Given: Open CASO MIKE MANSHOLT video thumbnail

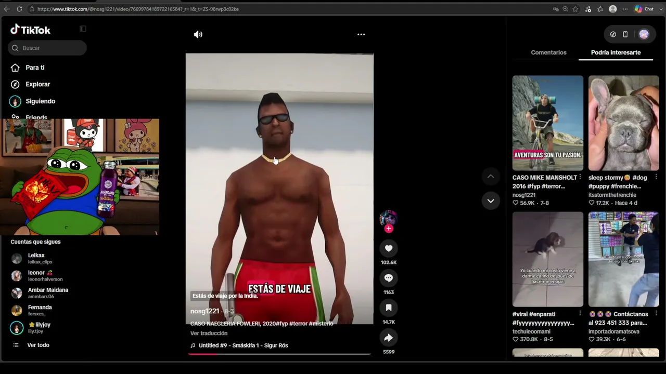Looking at the screenshot, I should (548, 123).
